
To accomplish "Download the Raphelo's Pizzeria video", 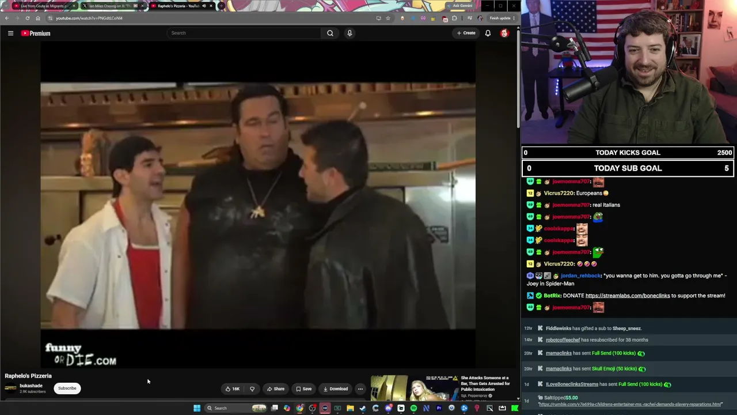I will 335,389.
